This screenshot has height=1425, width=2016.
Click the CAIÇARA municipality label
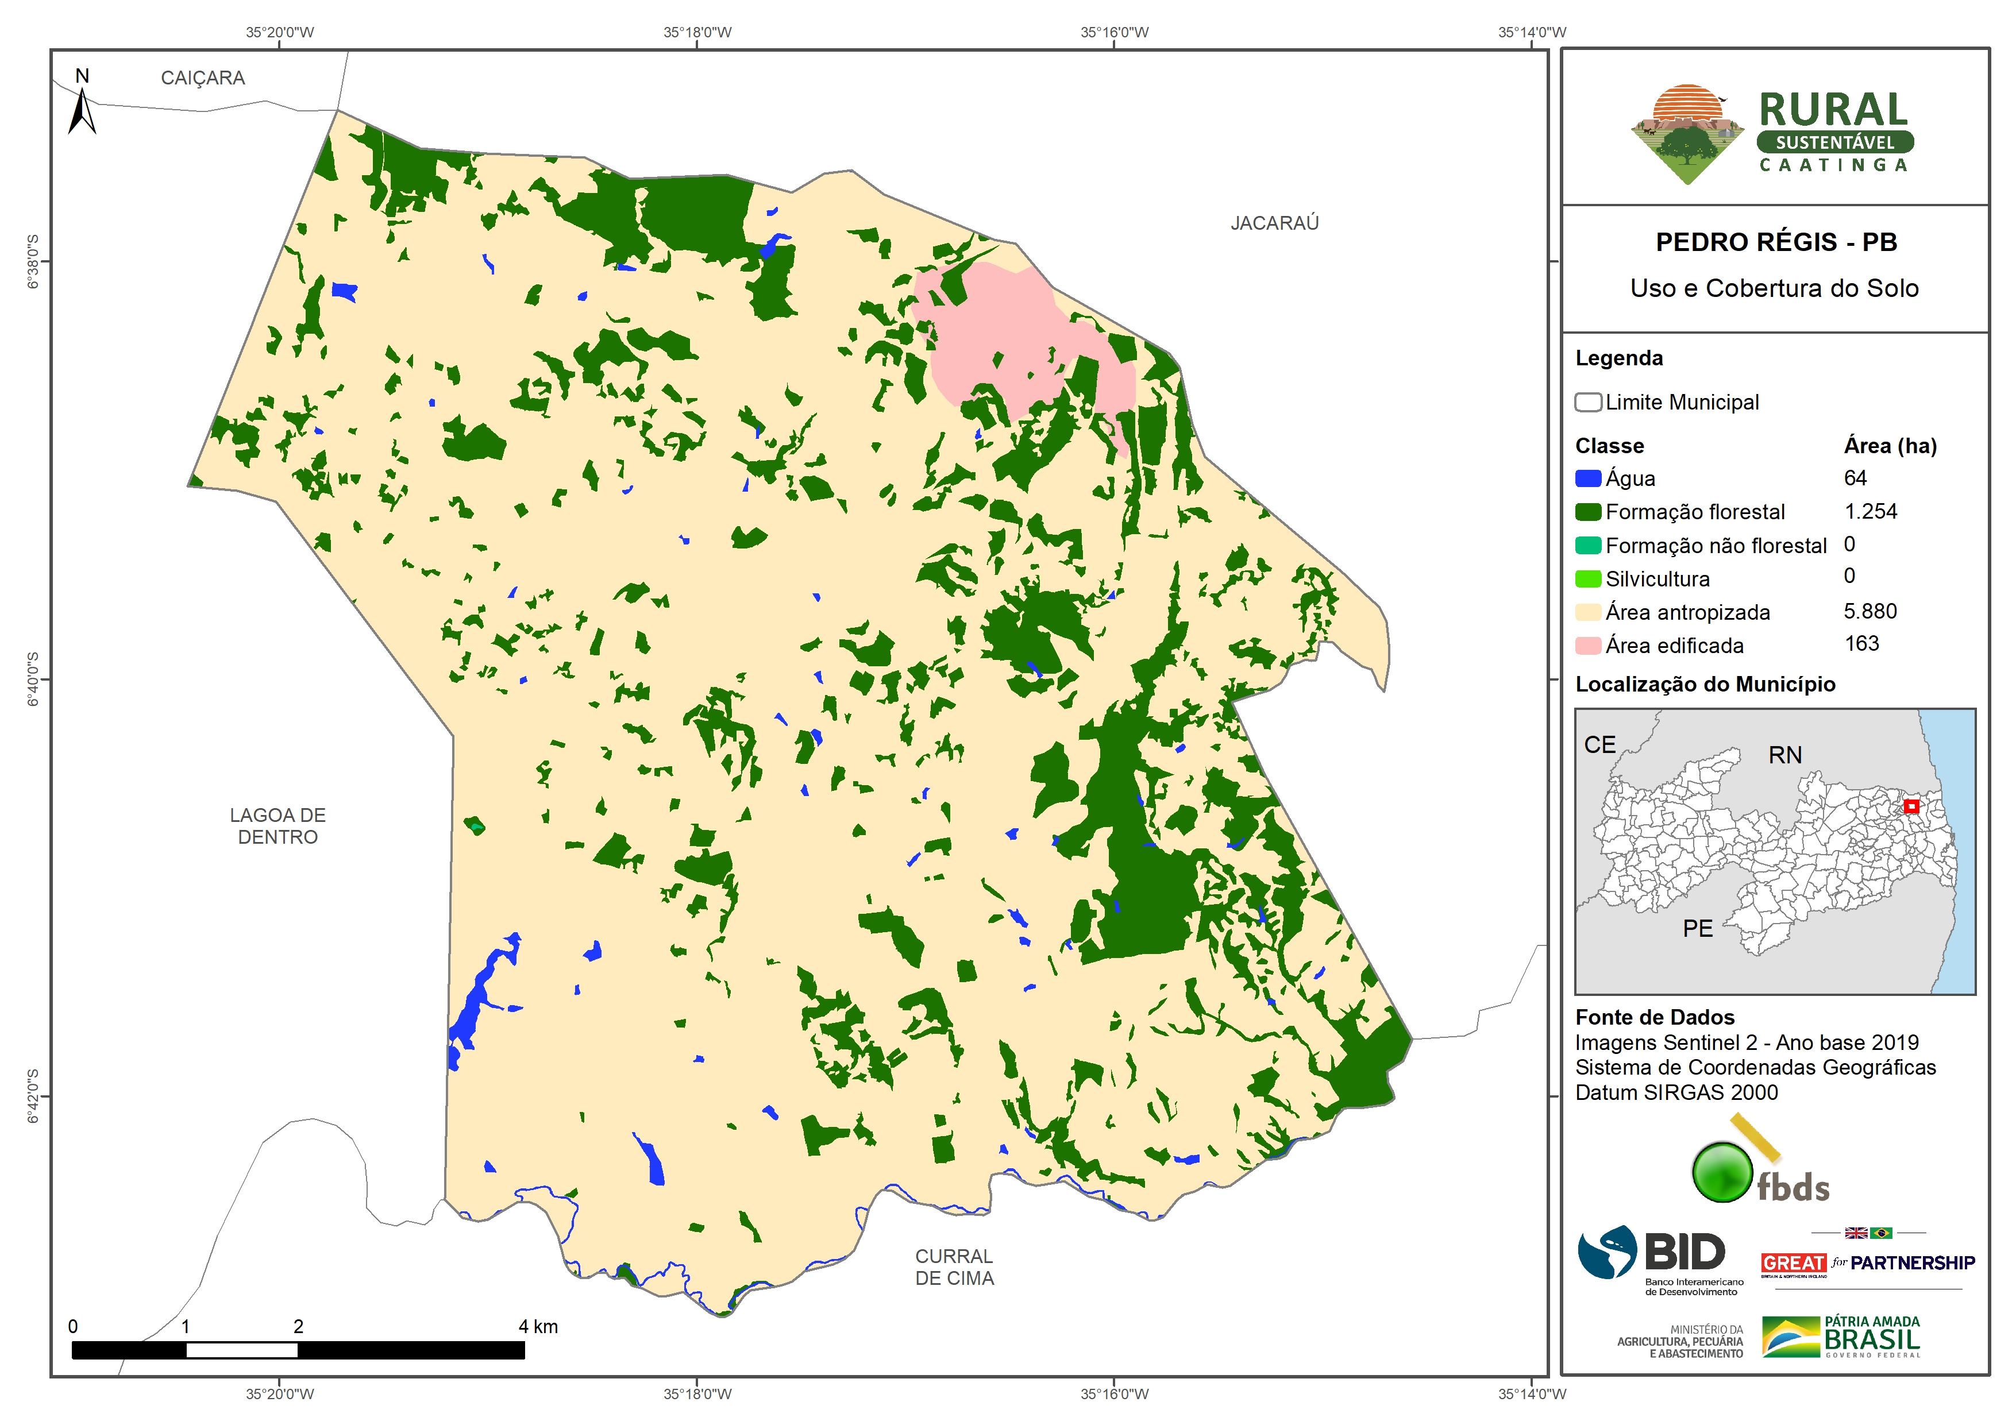click(203, 78)
